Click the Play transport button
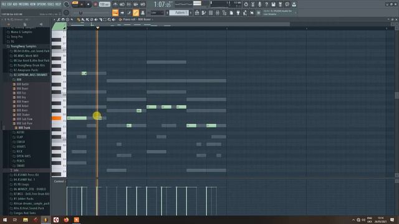 click(82, 4)
